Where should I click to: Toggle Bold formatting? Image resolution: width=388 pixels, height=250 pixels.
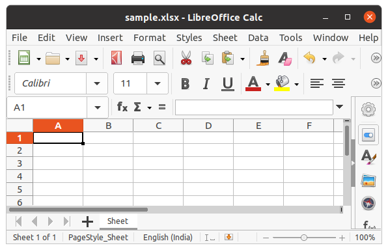(x=185, y=84)
